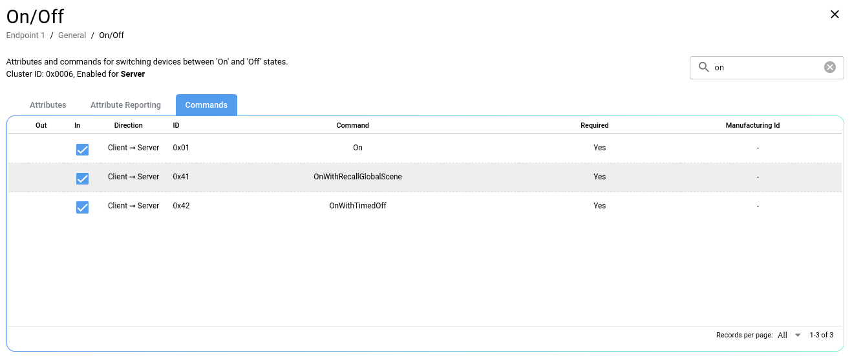The height and width of the screenshot is (360, 852).
Task: Click the ID column header
Action: pos(176,125)
